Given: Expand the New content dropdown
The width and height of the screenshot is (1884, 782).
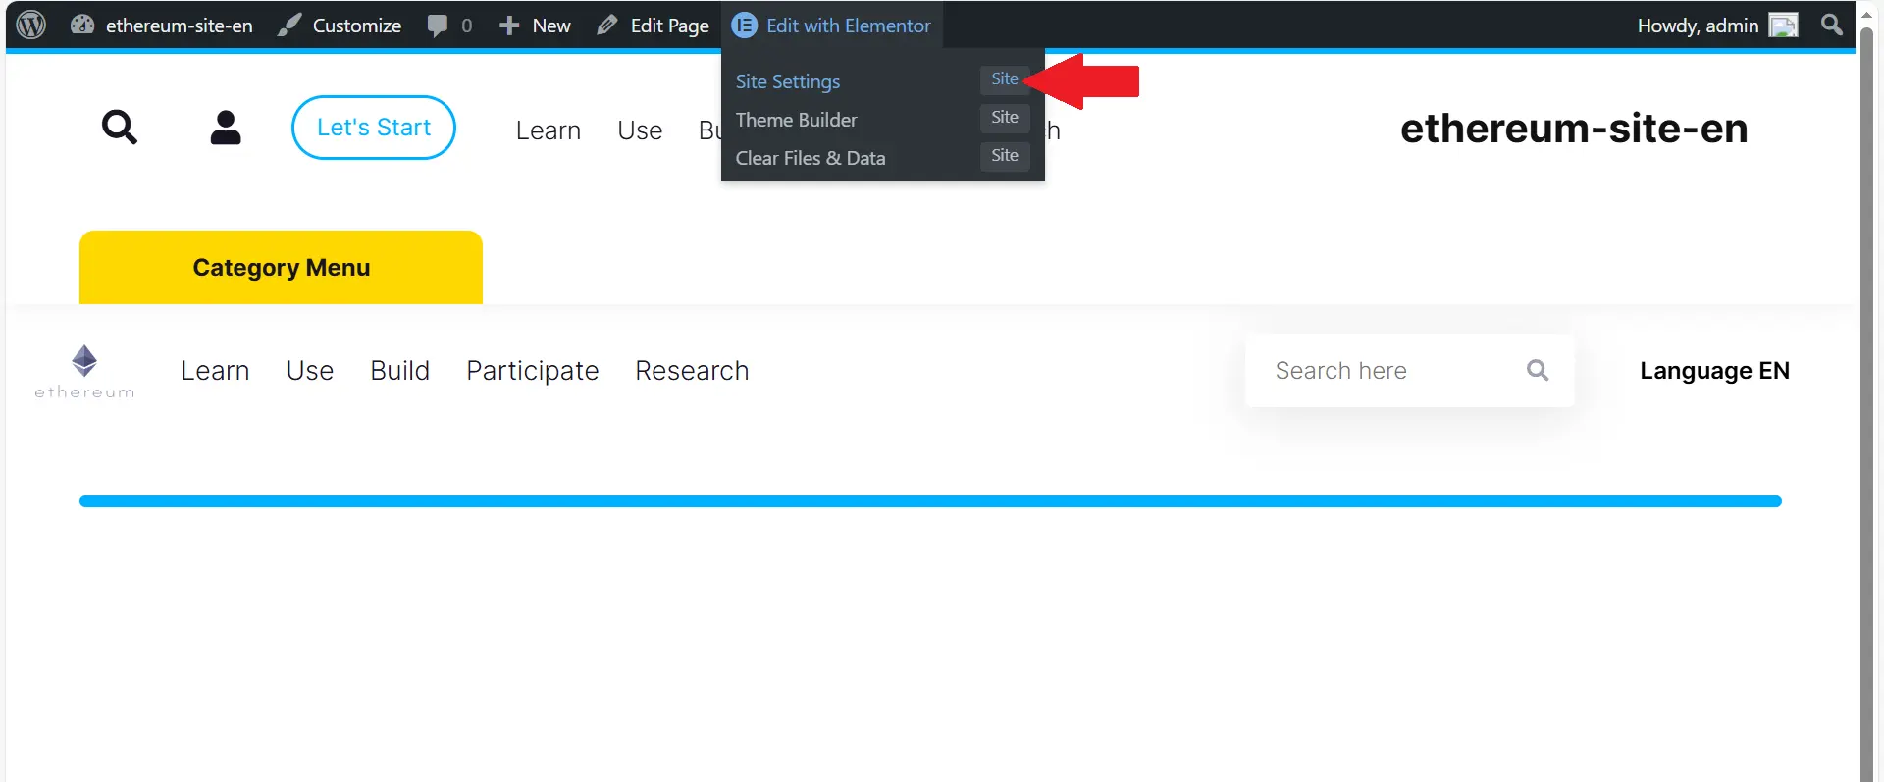Looking at the screenshot, I should click(535, 26).
